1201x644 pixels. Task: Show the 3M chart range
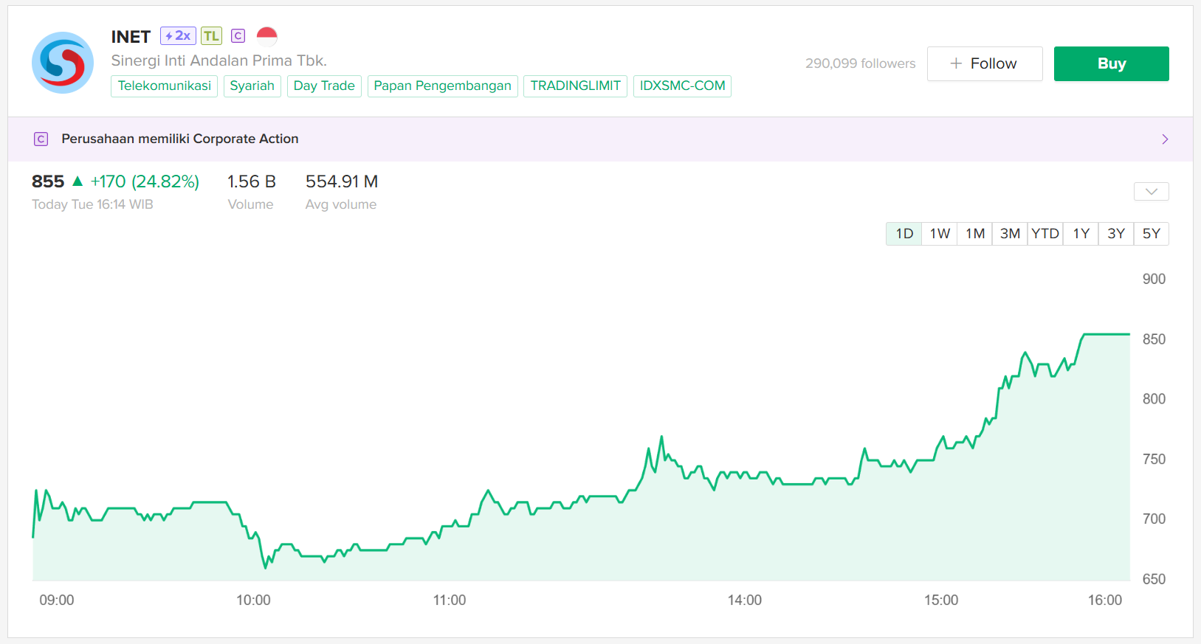click(x=1010, y=234)
